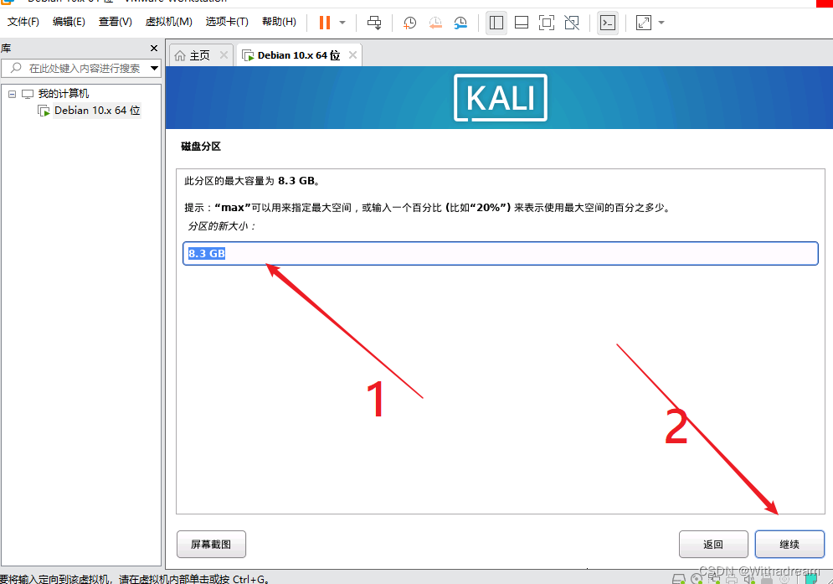Click the hint text about "max" and "20%"
The image size is (833, 584).
click(x=428, y=208)
